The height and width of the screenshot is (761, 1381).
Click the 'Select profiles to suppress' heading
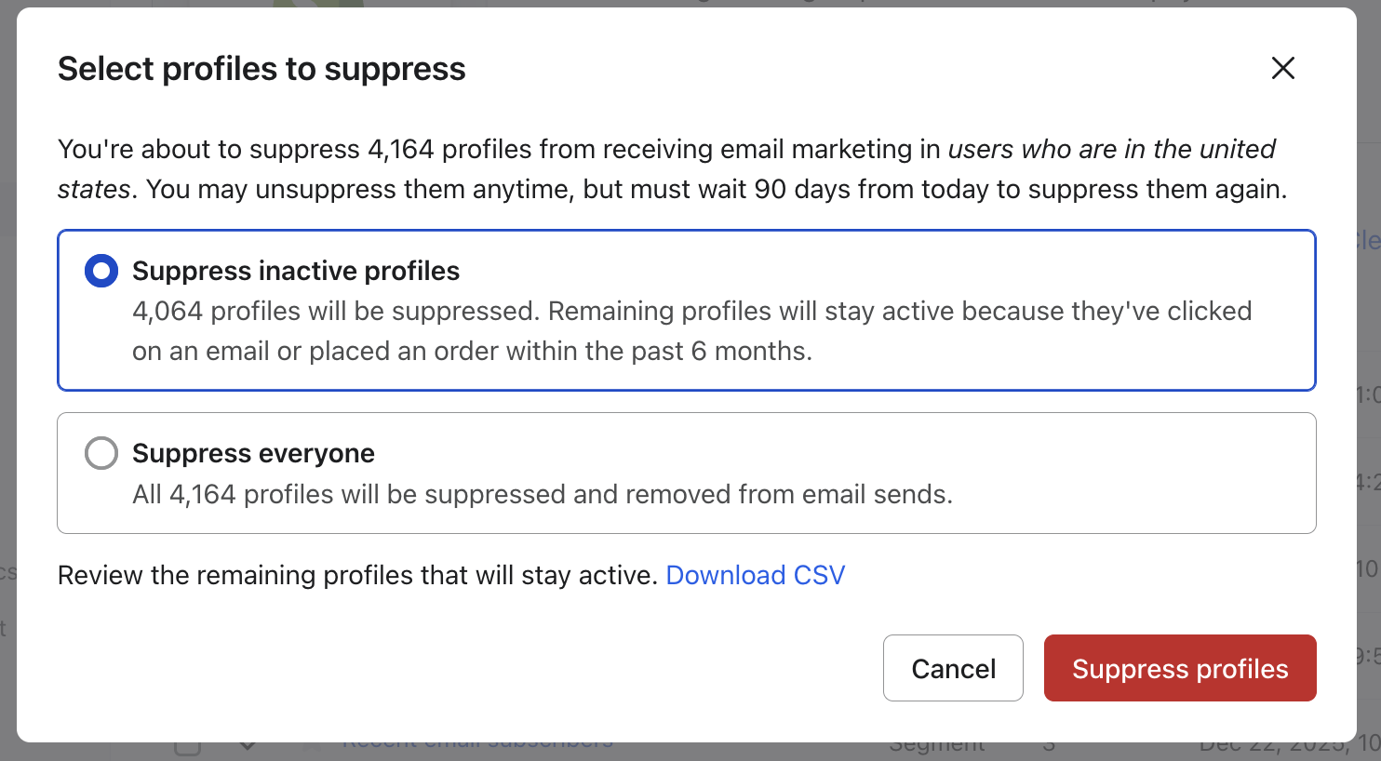coord(261,69)
